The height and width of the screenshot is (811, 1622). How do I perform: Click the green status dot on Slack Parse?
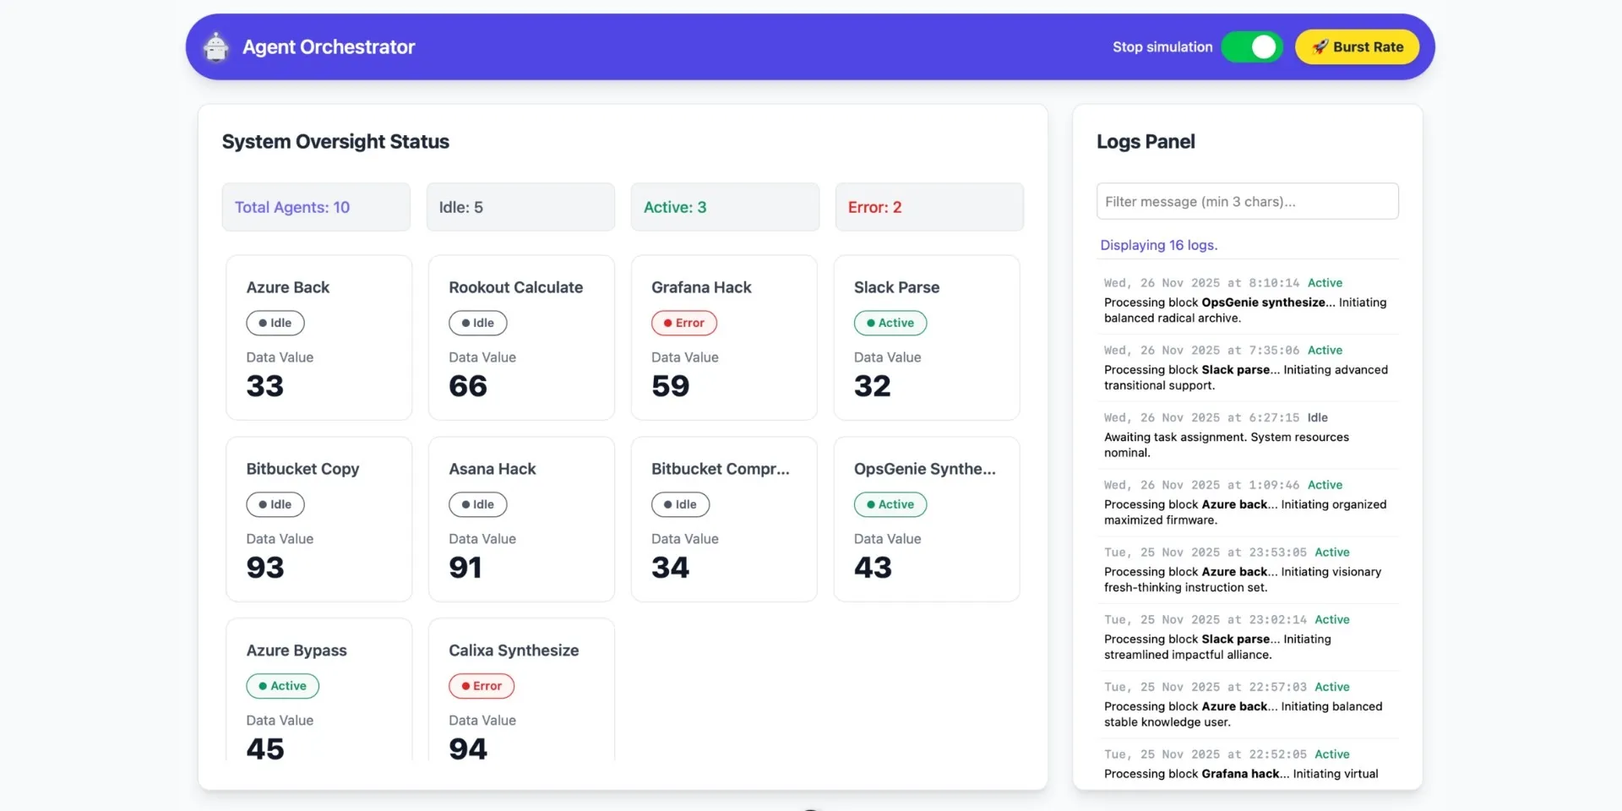pyautogui.click(x=872, y=323)
